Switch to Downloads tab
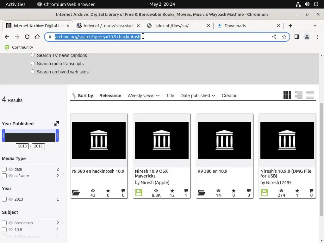Viewport: 324px width, 243px height. tap(249, 26)
